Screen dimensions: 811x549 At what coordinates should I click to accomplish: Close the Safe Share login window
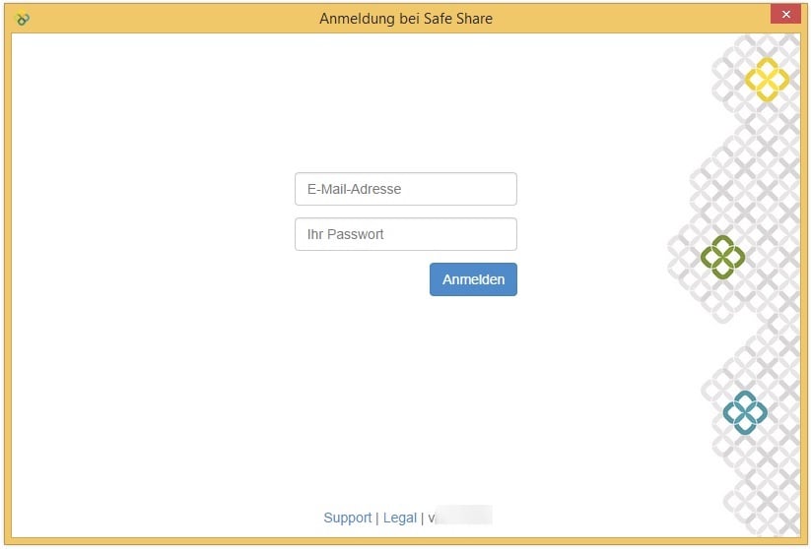[785, 14]
